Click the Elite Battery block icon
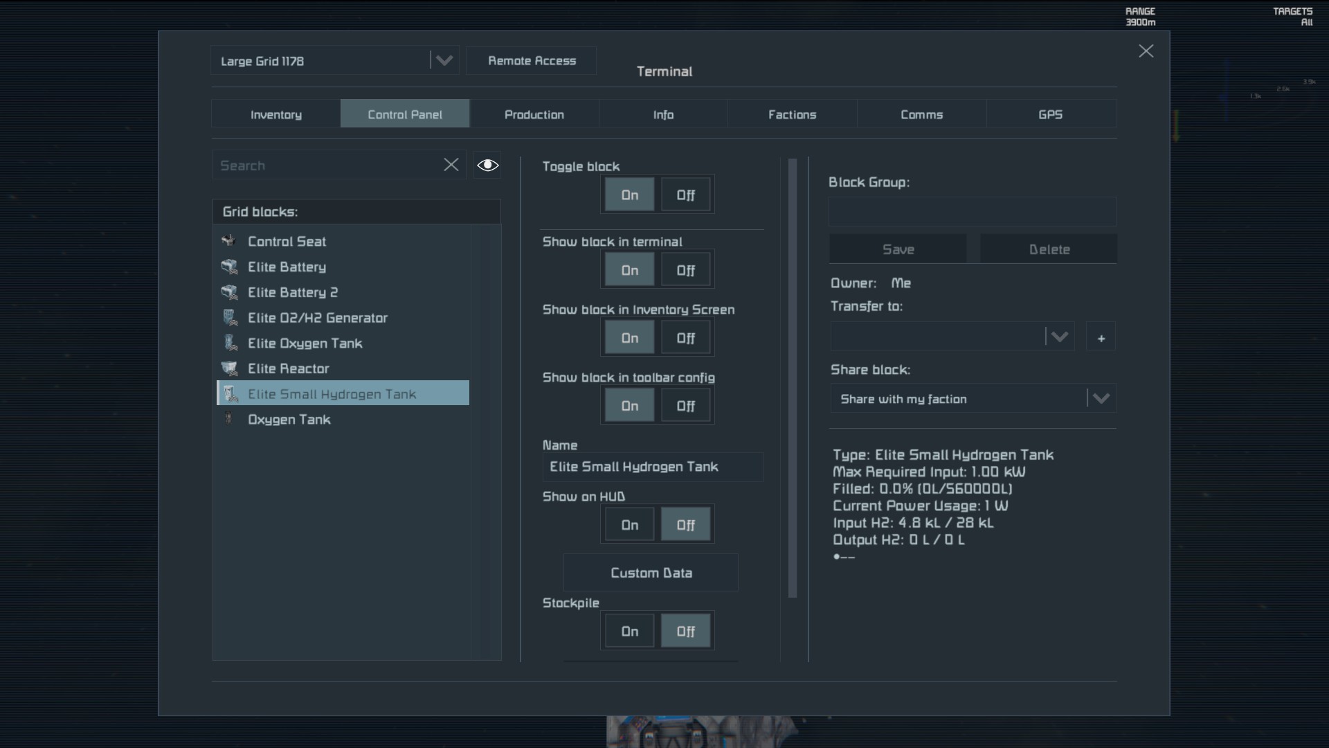This screenshot has width=1329, height=748. (x=229, y=267)
